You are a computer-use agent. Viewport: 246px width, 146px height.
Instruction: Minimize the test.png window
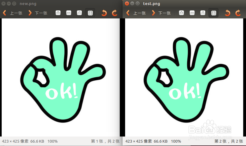132,3
